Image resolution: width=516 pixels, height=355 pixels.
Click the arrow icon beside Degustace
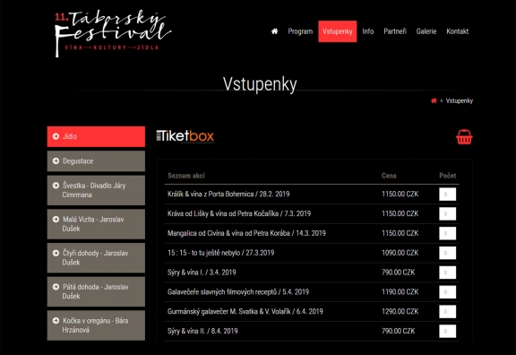coord(56,161)
